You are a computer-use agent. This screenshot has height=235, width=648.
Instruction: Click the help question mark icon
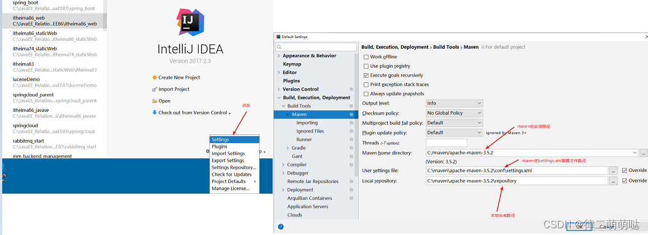[280, 227]
